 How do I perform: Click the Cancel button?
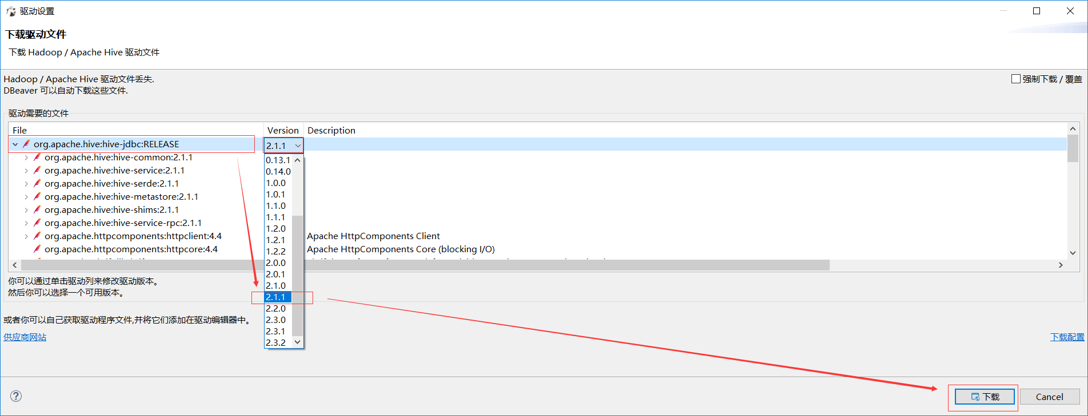pos(1050,397)
